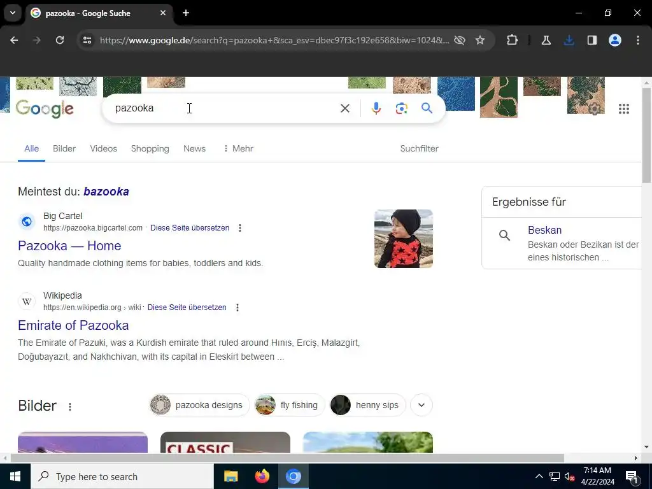Open the Beskan related search

tap(545, 230)
